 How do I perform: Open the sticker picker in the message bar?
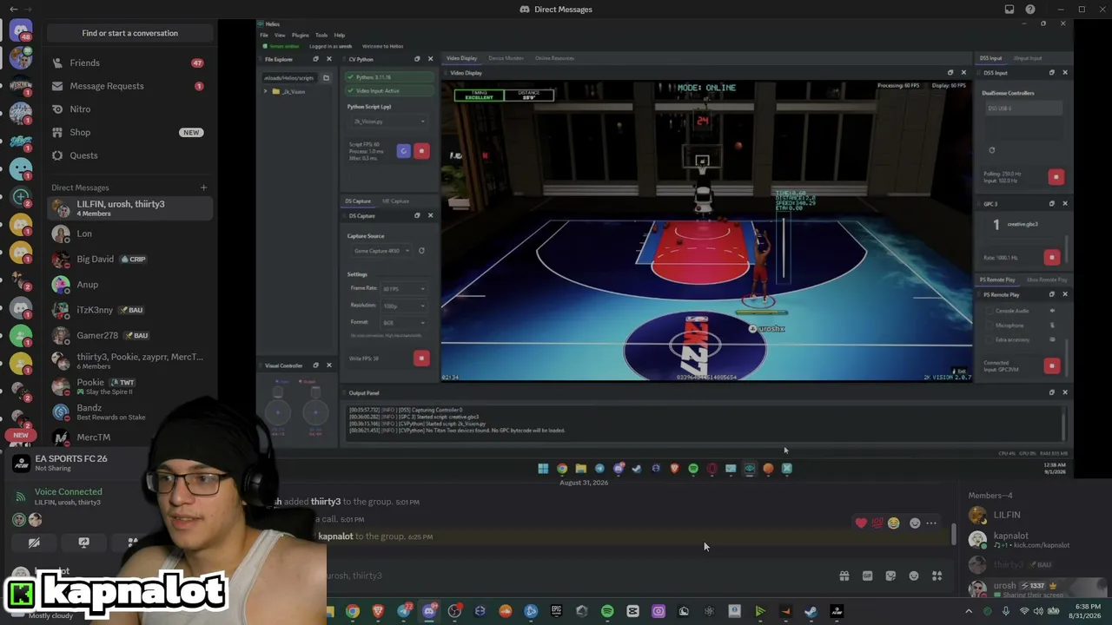click(x=890, y=576)
